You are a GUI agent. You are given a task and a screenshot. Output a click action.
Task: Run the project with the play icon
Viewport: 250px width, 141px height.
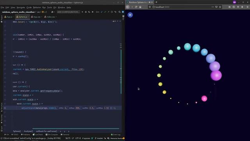coord(82,12)
